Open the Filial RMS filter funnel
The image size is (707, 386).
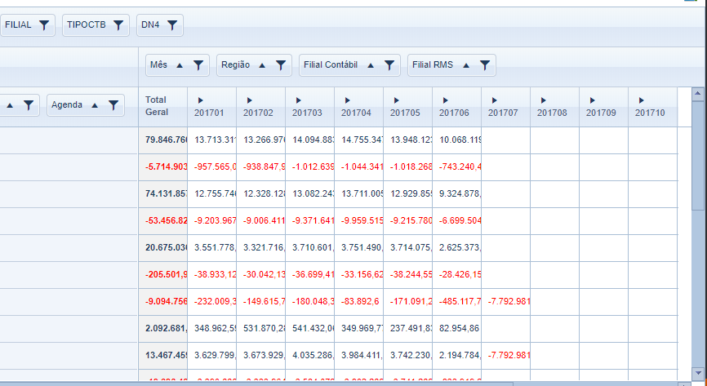pos(484,65)
